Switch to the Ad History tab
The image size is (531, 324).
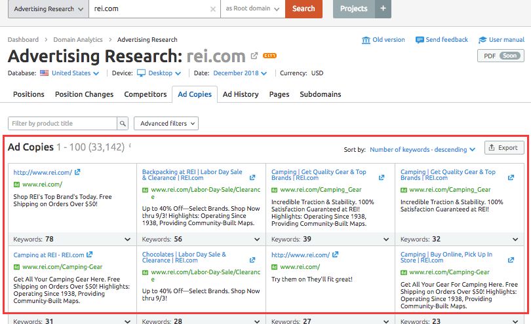point(241,94)
